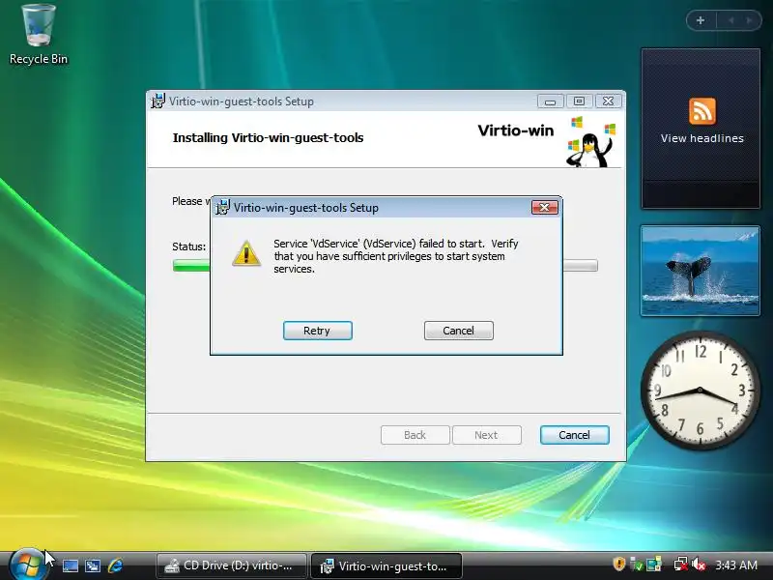The image size is (773, 580).
Task: Click the installer maximize button
Action: tap(579, 101)
